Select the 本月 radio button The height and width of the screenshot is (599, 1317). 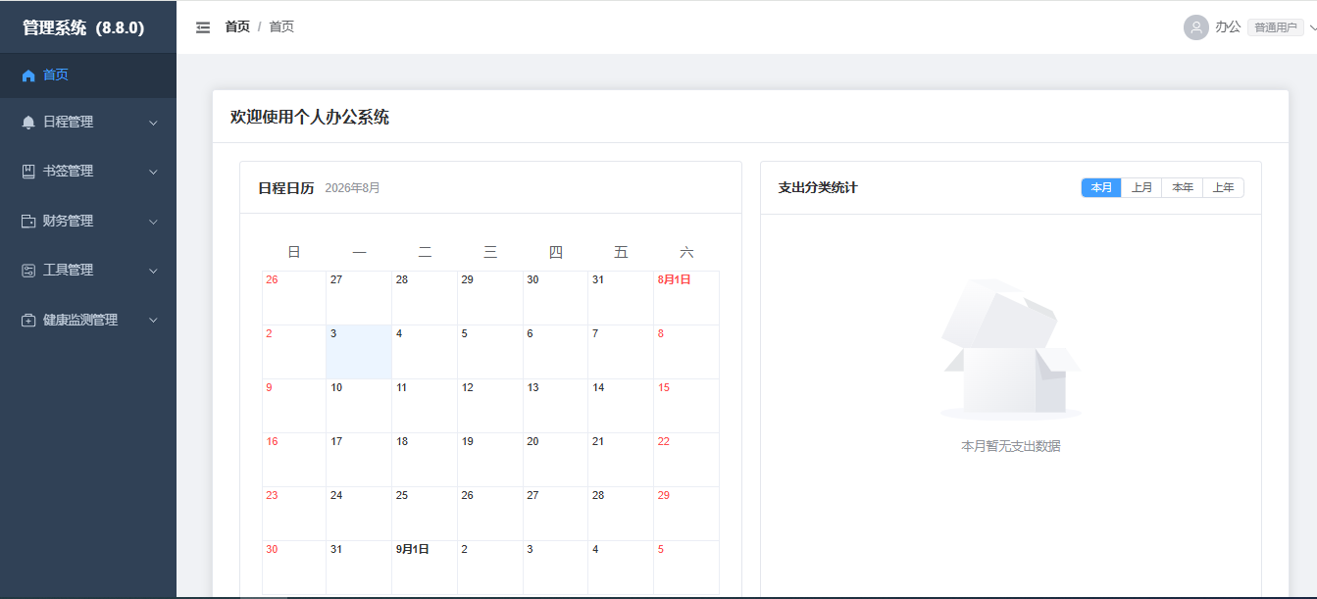coord(1101,187)
